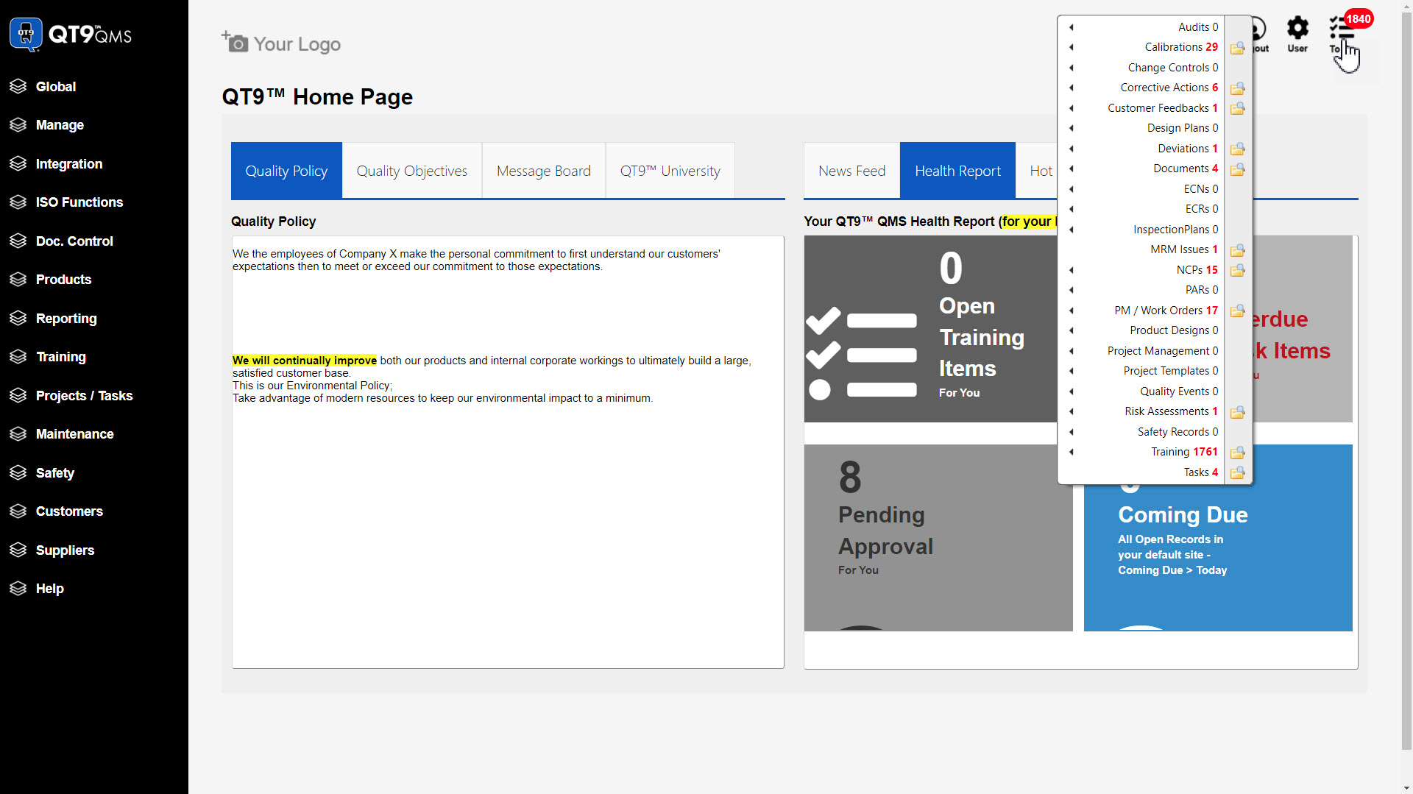Image resolution: width=1413 pixels, height=794 pixels.
Task: Open the Training folder icon in the to-do list
Action: pos(1238,453)
